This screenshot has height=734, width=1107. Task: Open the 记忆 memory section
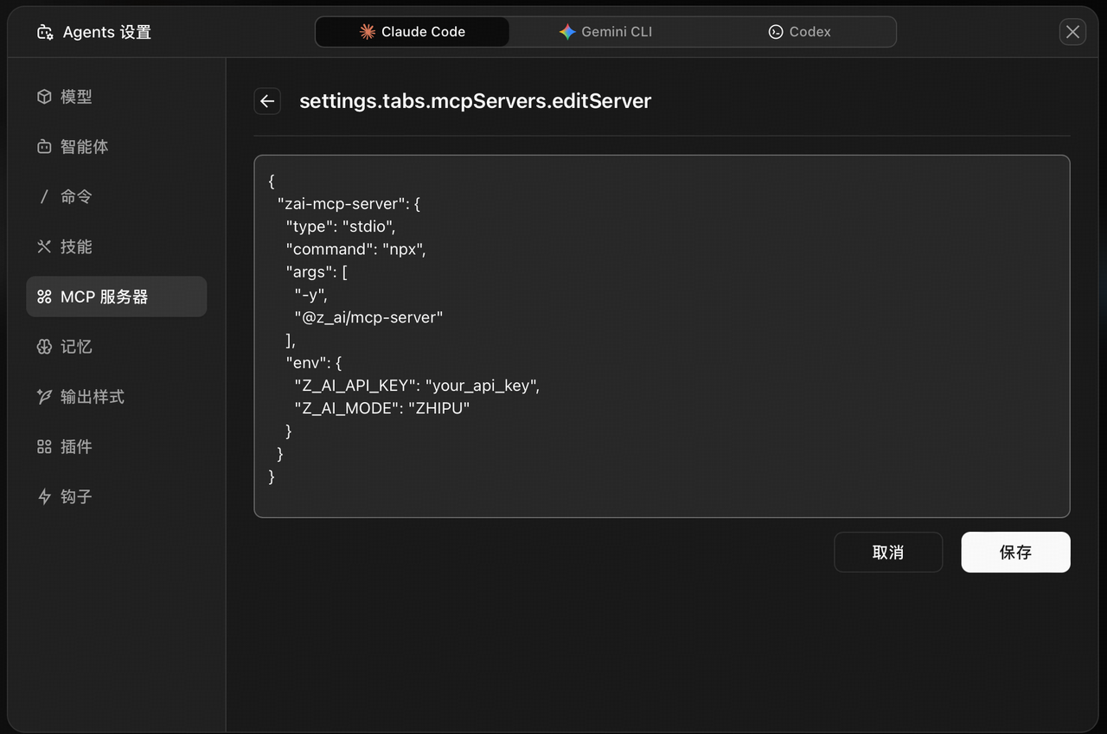76,347
